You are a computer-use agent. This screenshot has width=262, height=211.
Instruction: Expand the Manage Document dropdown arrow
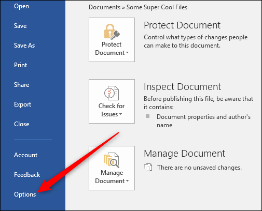coord(128,180)
